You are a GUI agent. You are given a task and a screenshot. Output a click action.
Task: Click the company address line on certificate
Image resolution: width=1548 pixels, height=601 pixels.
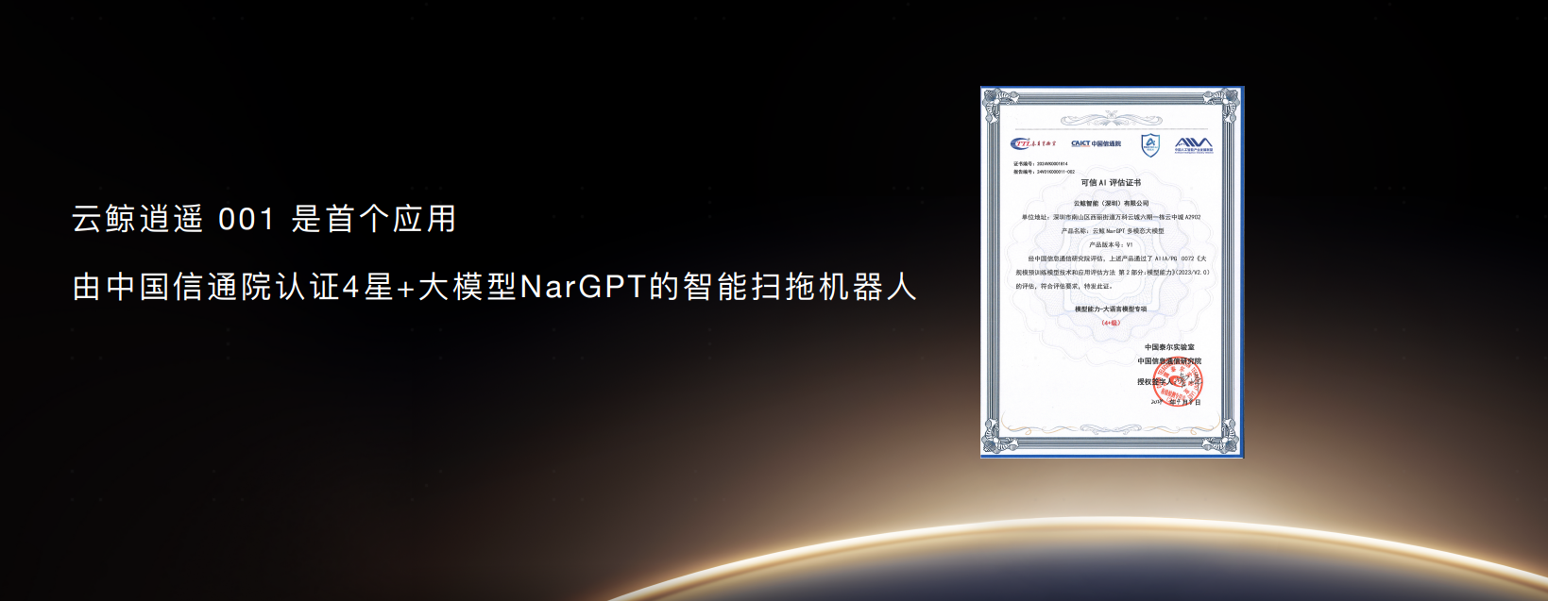[x=1111, y=217]
